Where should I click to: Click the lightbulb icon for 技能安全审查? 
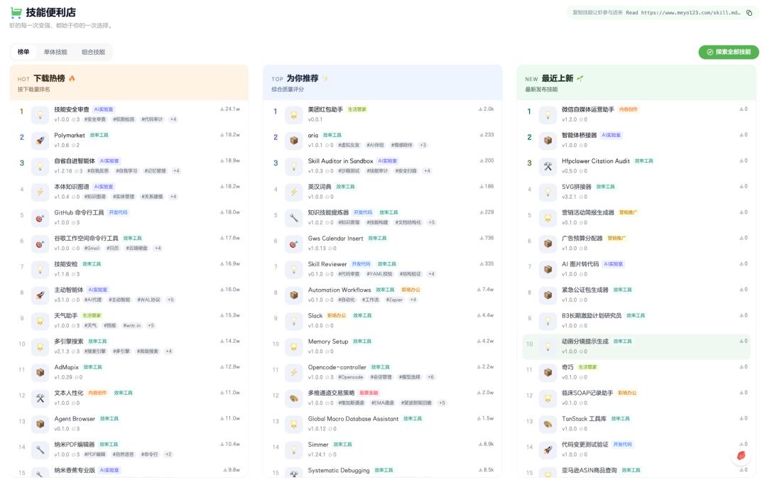point(40,114)
